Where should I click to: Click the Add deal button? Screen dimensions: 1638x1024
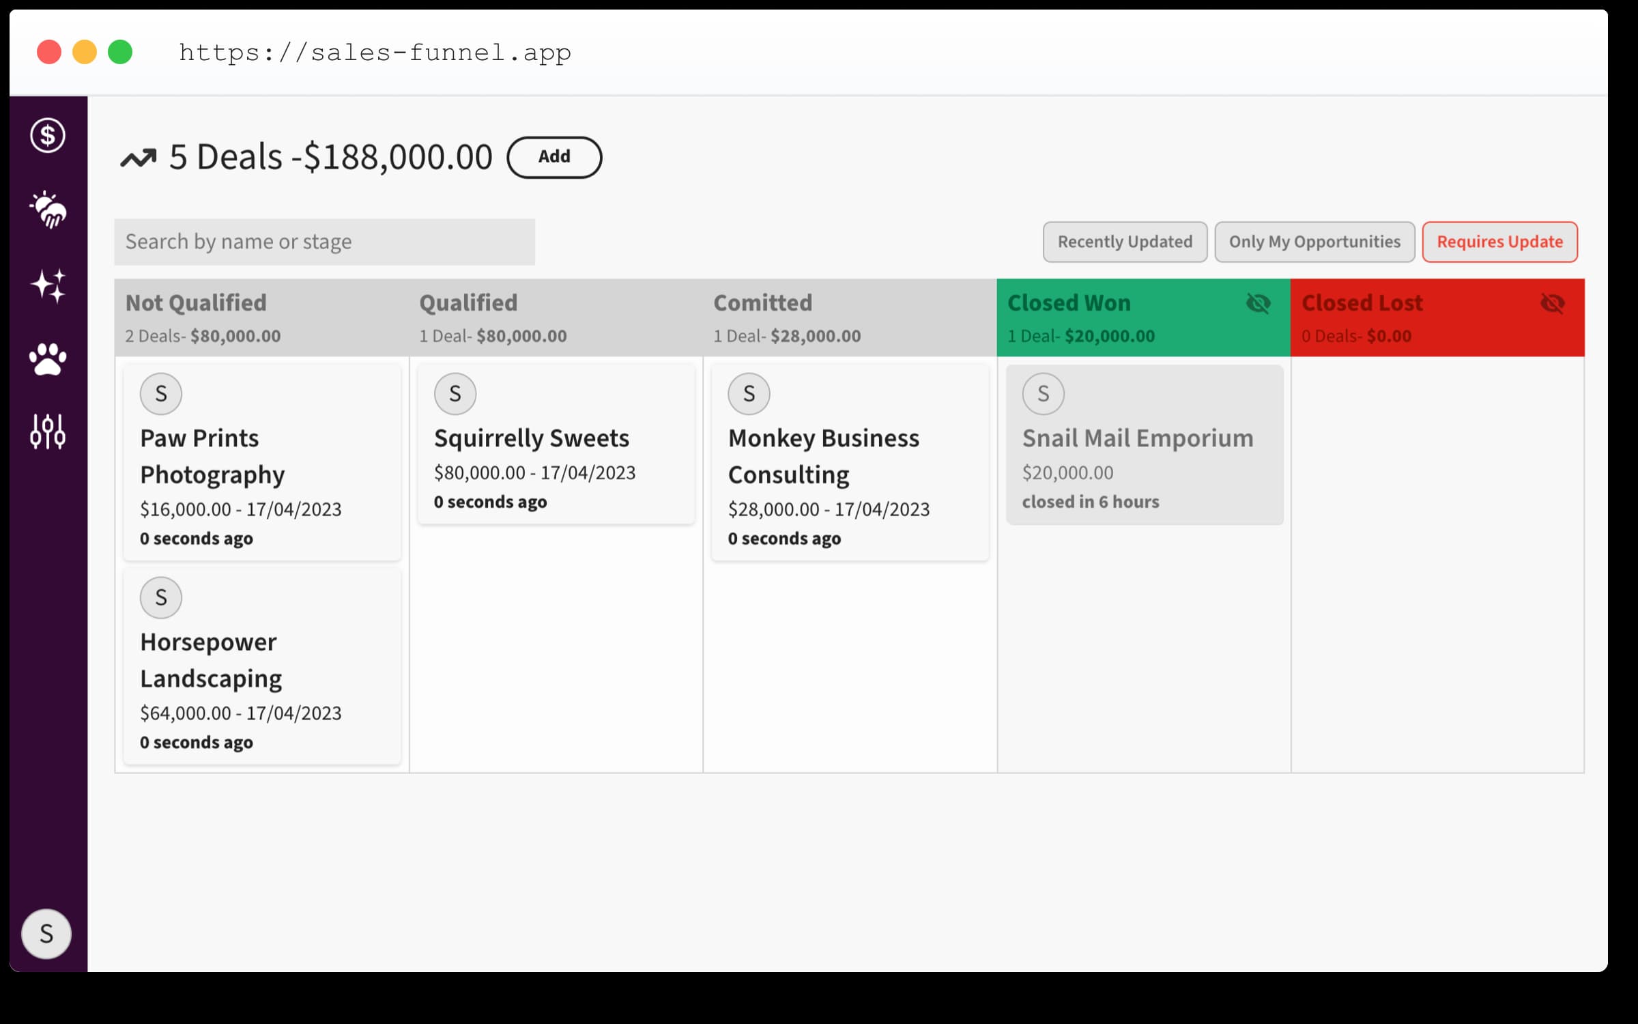554,157
